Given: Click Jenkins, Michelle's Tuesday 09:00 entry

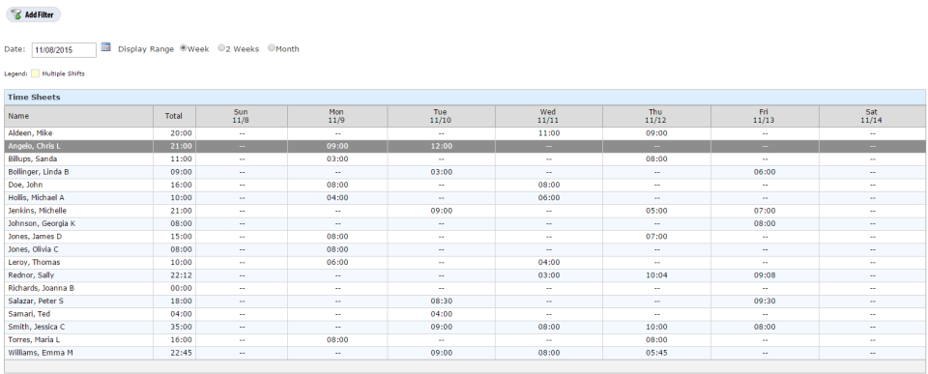Looking at the screenshot, I should click(441, 211).
